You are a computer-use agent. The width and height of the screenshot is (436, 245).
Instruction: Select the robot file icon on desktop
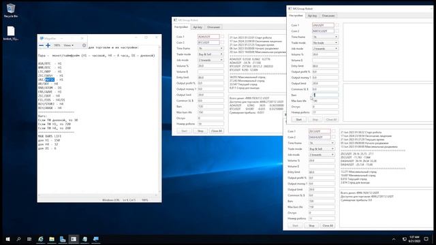coord(11,33)
